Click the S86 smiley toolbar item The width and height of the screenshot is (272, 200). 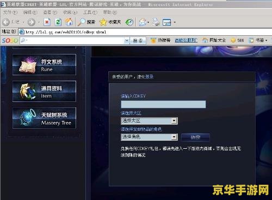[237, 40]
